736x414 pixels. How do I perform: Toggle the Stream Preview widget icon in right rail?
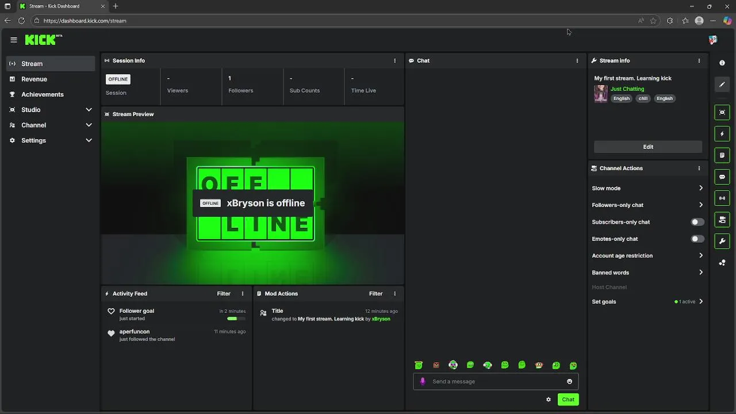tap(722, 112)
